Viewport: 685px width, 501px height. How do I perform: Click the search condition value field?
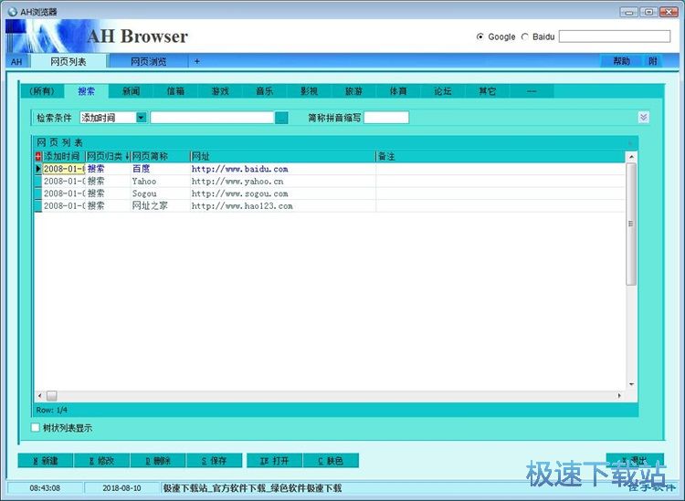[212, 118]
